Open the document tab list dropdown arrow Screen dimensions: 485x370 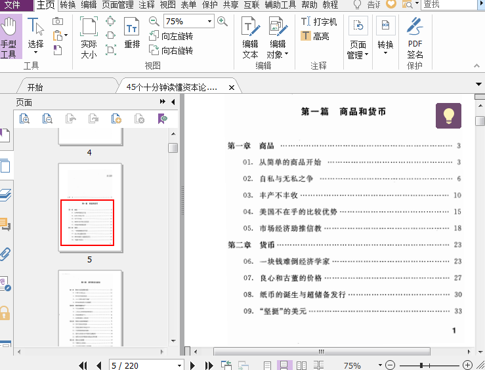(x=478, y=84)
